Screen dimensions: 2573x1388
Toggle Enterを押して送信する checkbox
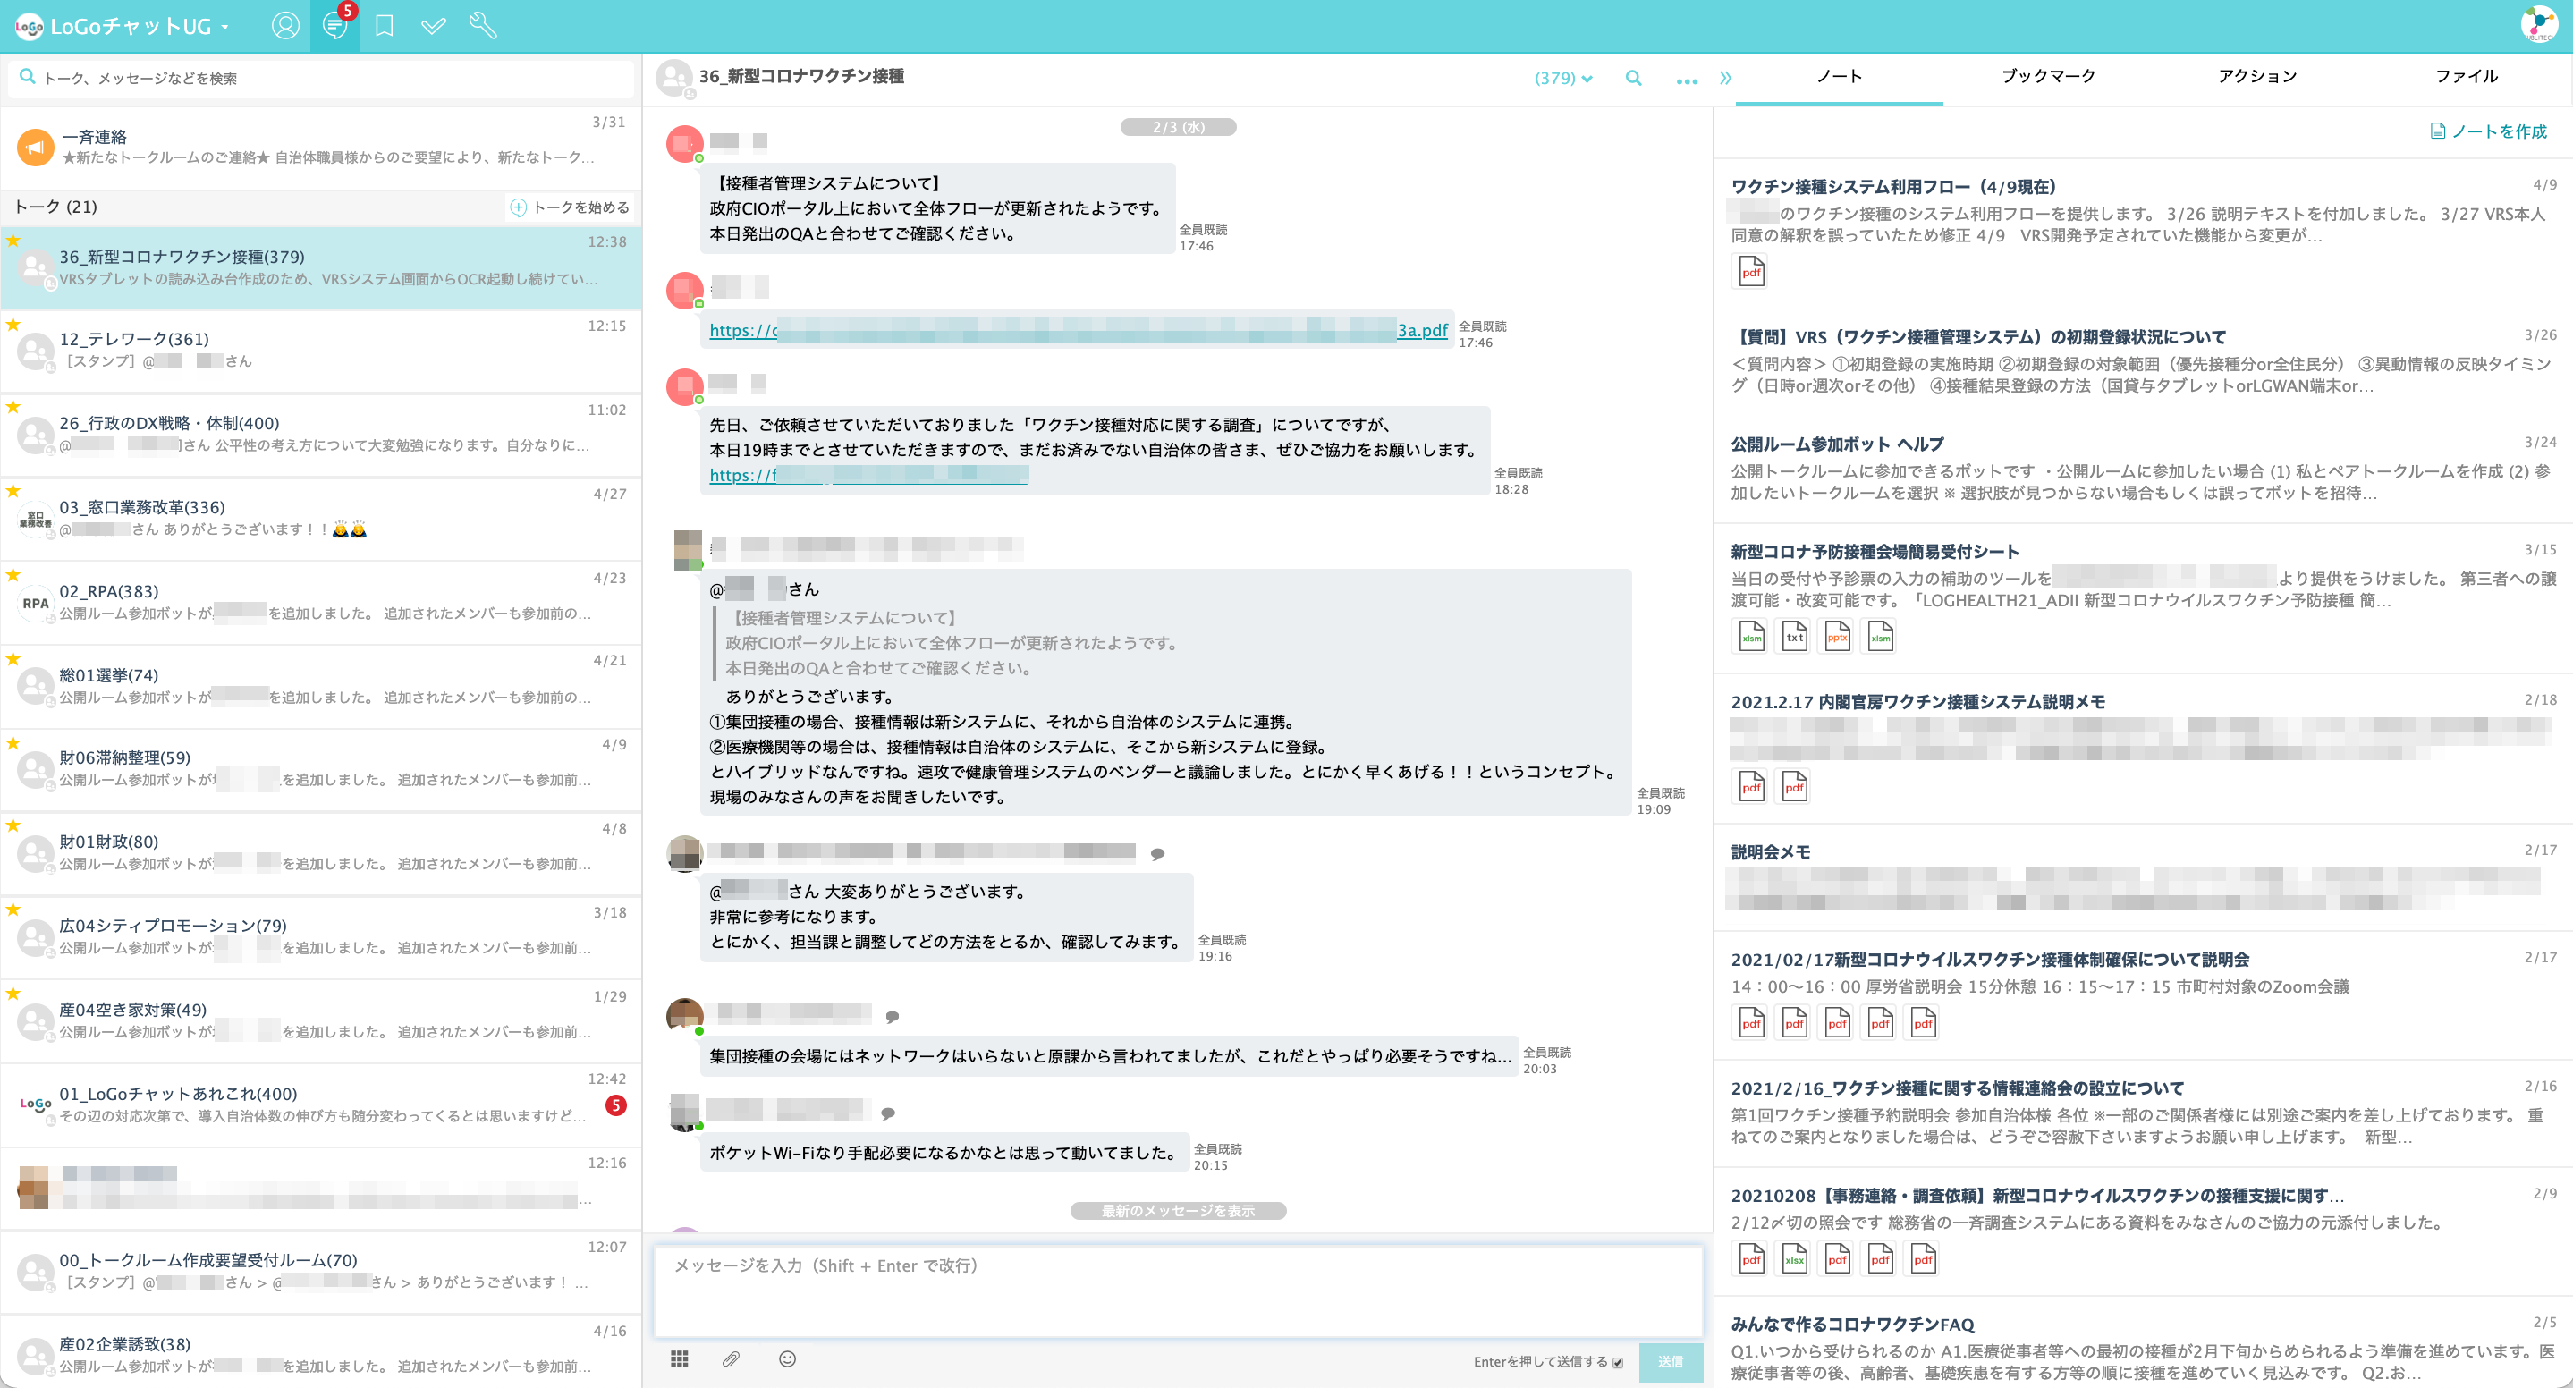click(x=1617, y=1362)
